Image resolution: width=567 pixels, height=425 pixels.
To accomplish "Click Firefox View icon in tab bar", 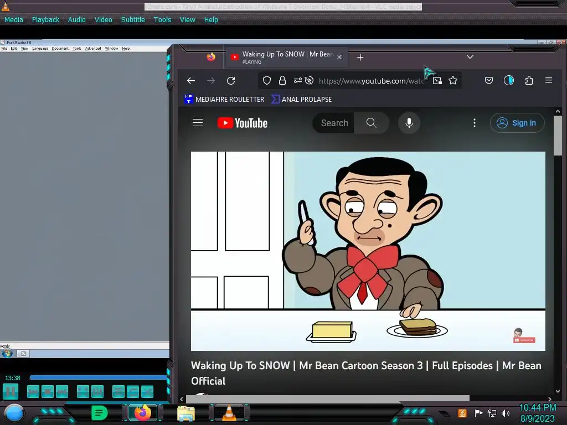I will 211,57.
